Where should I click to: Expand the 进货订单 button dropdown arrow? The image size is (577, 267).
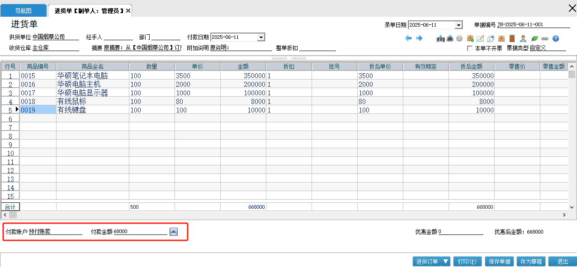pyautogui.click(x=446, y=262)
